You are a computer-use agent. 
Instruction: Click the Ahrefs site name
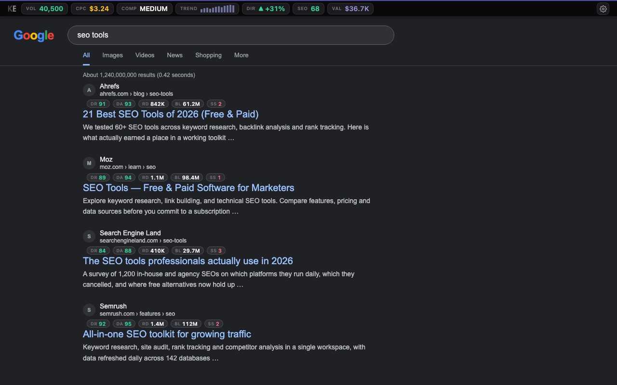click(x=109, y=86)
